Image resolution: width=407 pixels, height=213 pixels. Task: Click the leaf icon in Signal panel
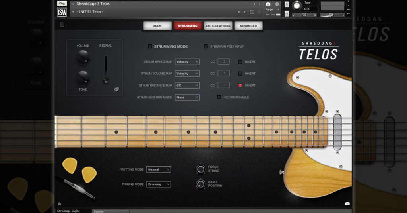point(116,89)
